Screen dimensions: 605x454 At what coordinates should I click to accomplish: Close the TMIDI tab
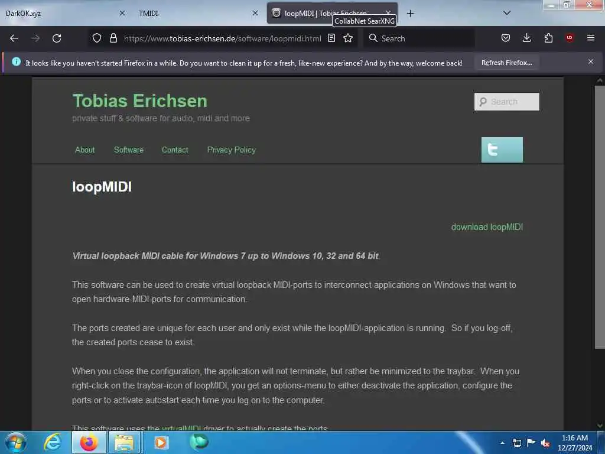255,13
